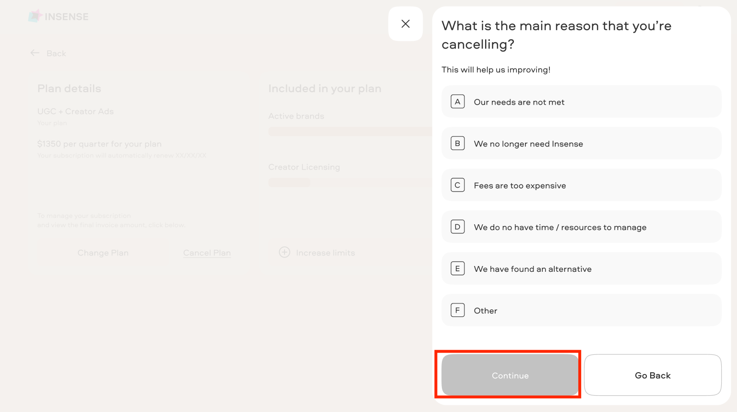Pick "Fees are too expensive" reason
Image resolution: width=737 pixels, height=412 pixels.
click(x=582, y=185)
